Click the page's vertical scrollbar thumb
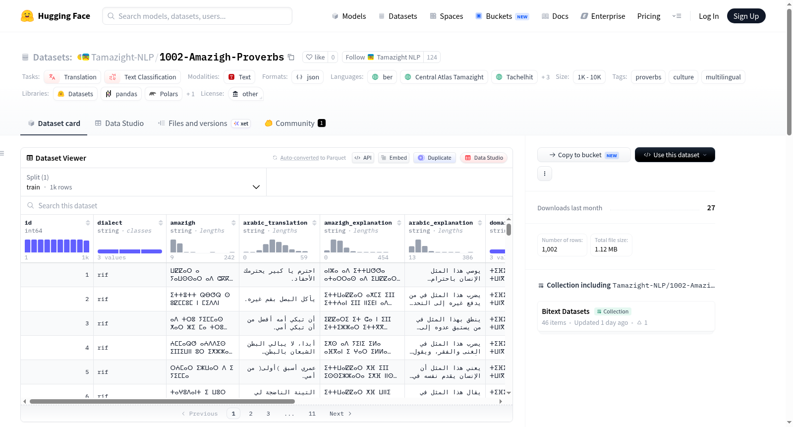The image size is (793, 427). [x=789, y=72]
